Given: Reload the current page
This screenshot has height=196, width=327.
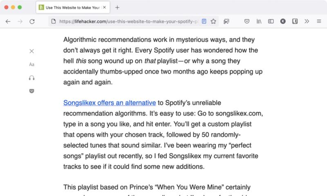Looking at the screenshot, I should coord(32,21).
